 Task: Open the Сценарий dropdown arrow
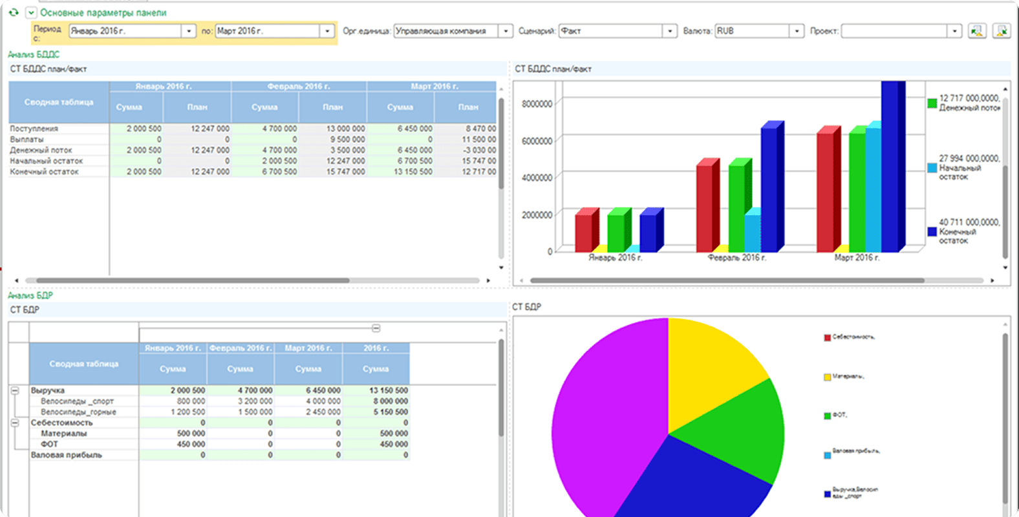coord(670,31)
